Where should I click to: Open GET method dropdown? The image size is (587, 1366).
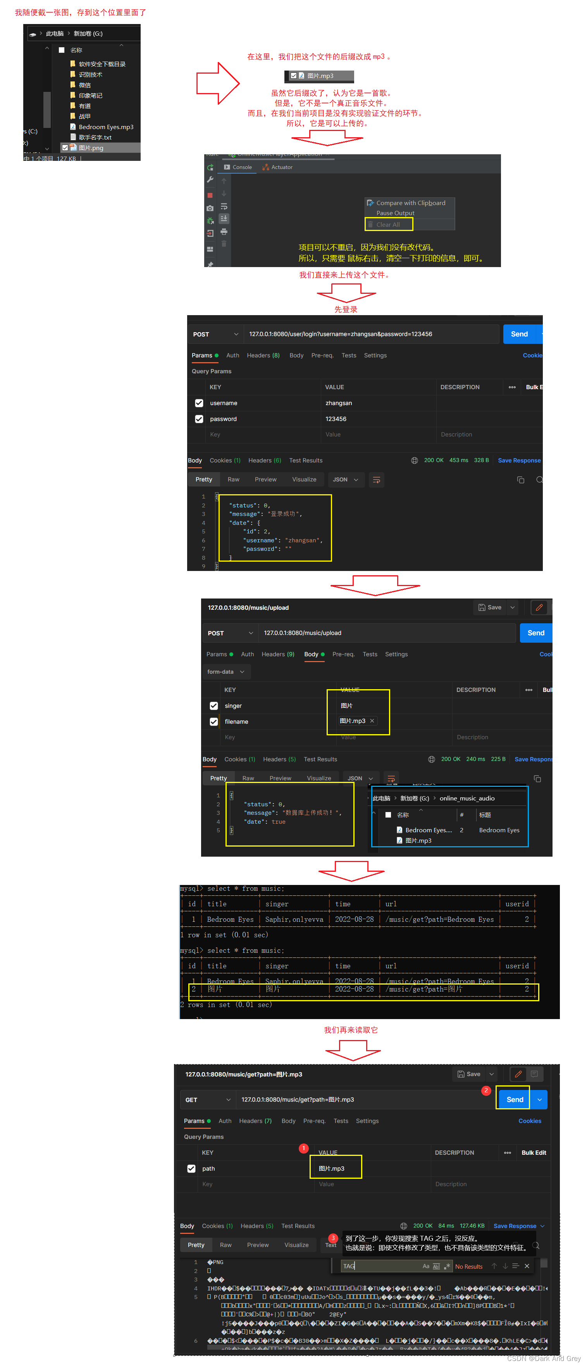coord(208,1100)
